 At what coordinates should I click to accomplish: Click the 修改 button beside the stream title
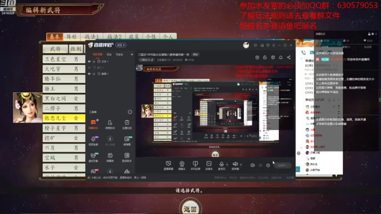pos(195,55)
